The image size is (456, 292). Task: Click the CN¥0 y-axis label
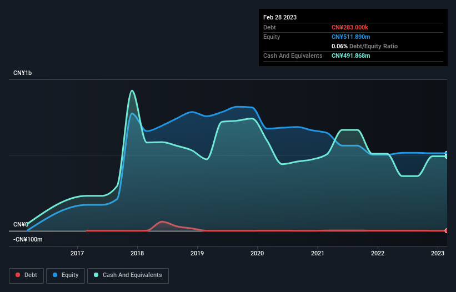coord(21,225)
